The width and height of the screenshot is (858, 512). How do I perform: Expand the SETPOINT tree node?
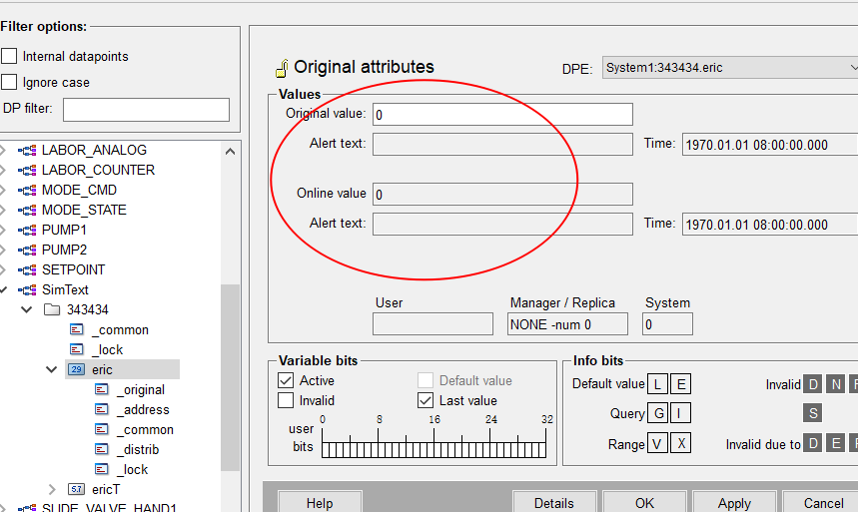coord(2,270)
